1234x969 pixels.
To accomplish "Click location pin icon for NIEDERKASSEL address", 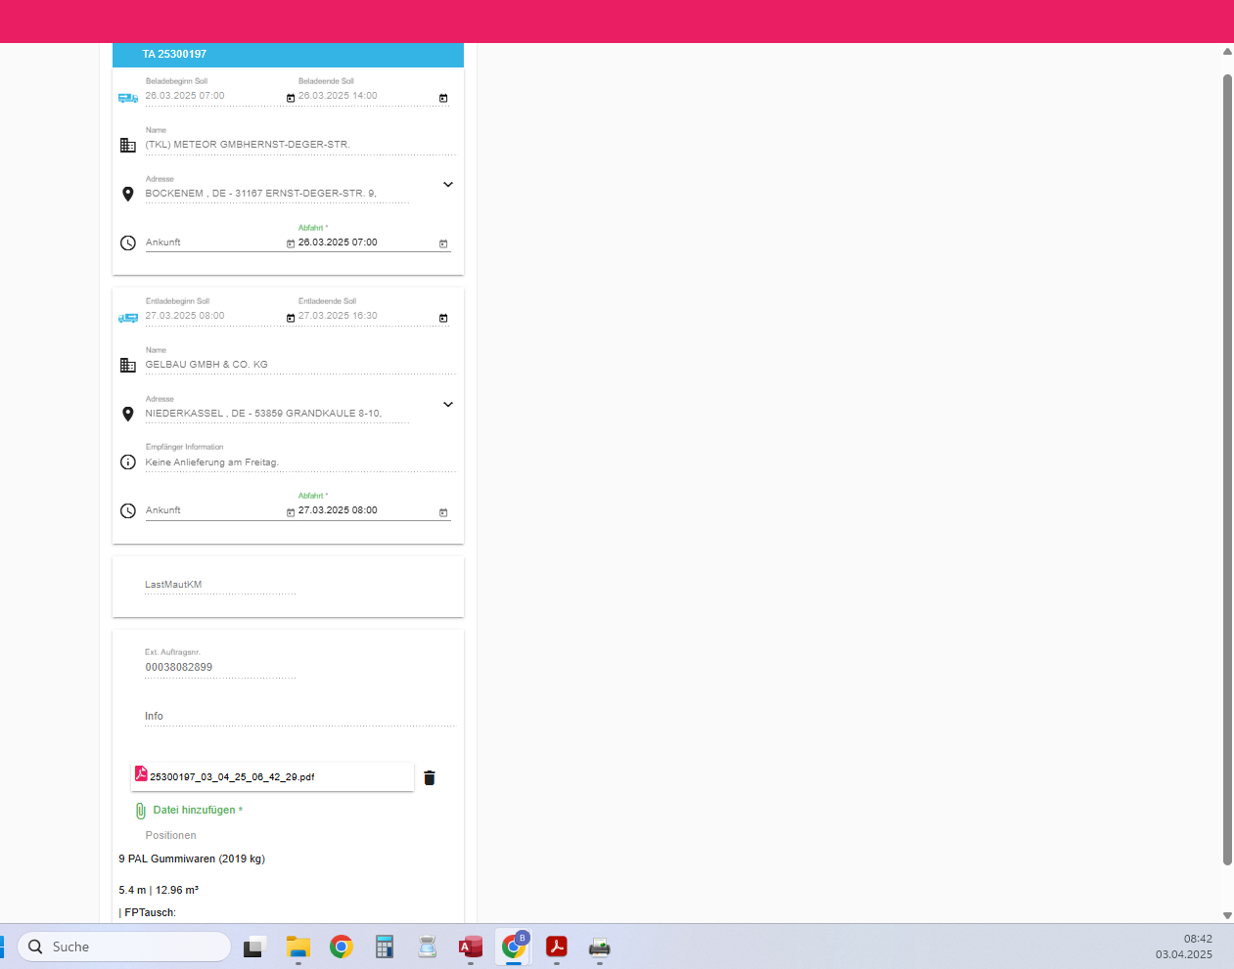I will 128,414.
